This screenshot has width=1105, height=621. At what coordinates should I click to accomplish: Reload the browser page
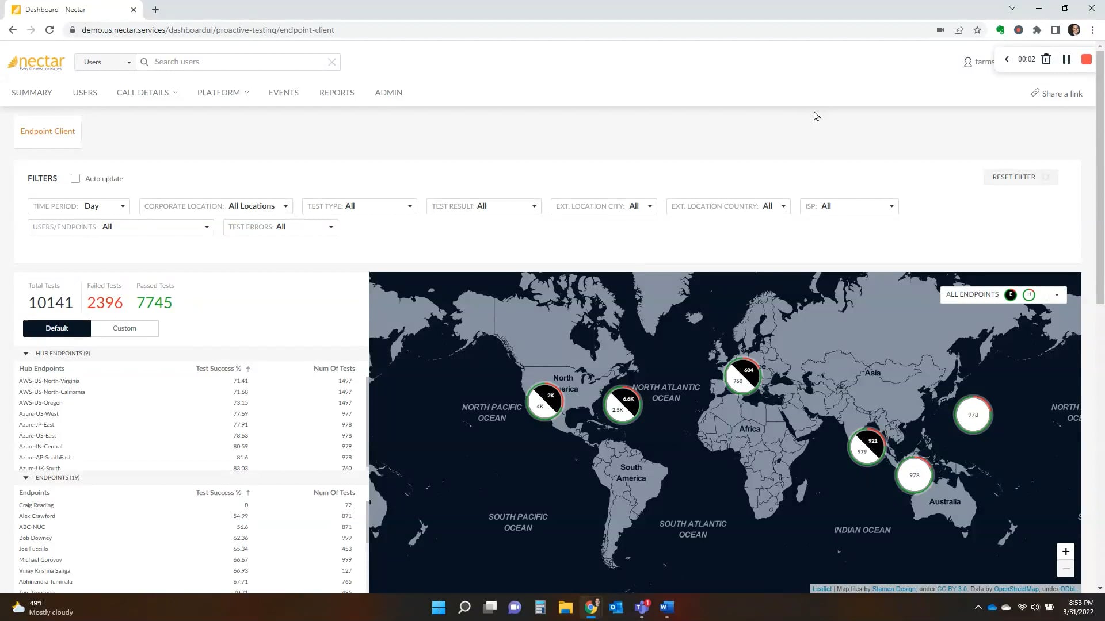pos(49,30)
